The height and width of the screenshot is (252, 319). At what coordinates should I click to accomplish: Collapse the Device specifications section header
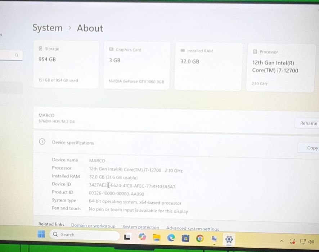[x=176, y=144]
